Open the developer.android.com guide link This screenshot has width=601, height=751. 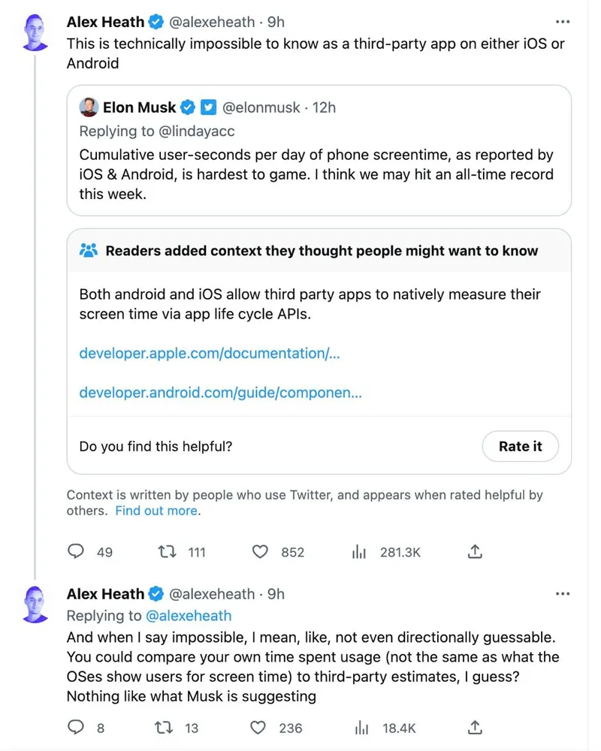click(220, 392)
